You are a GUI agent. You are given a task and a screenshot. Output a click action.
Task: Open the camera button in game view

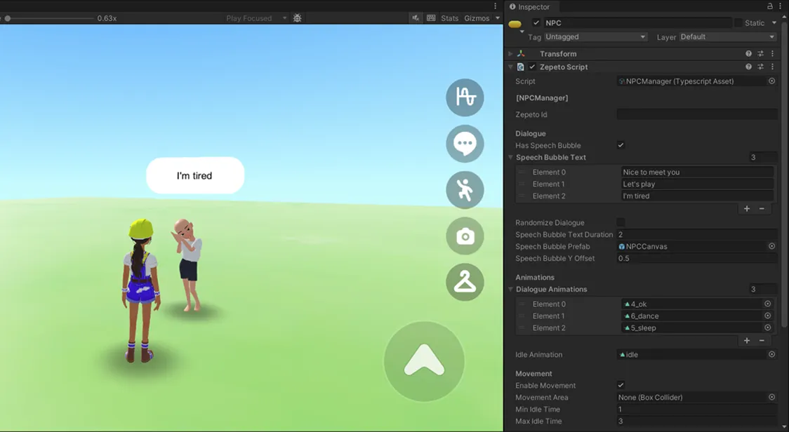465,236
